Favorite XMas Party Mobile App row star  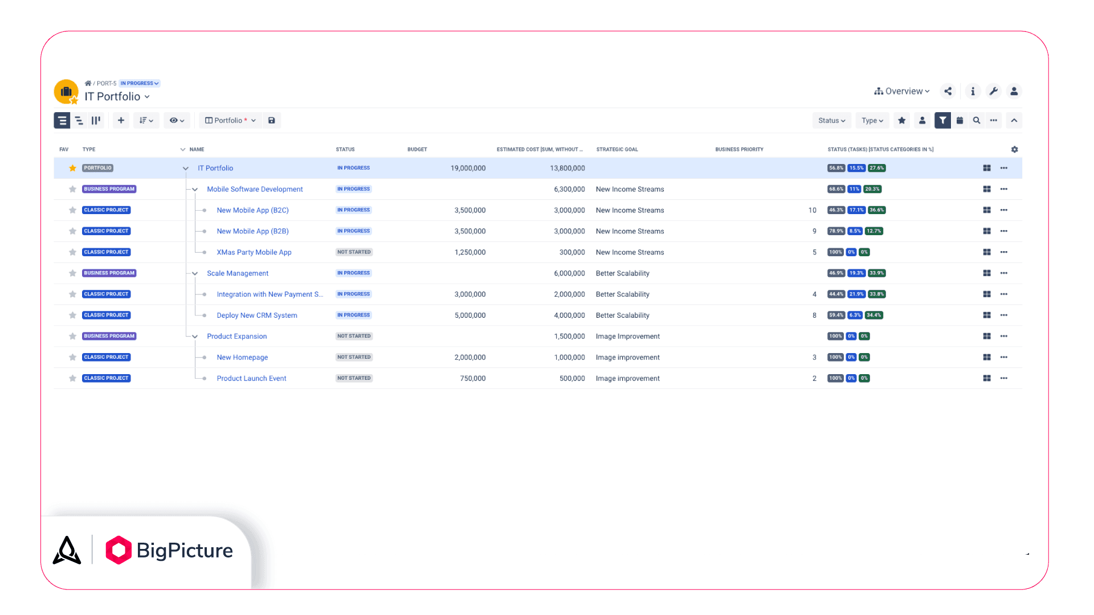click(72, 252)
